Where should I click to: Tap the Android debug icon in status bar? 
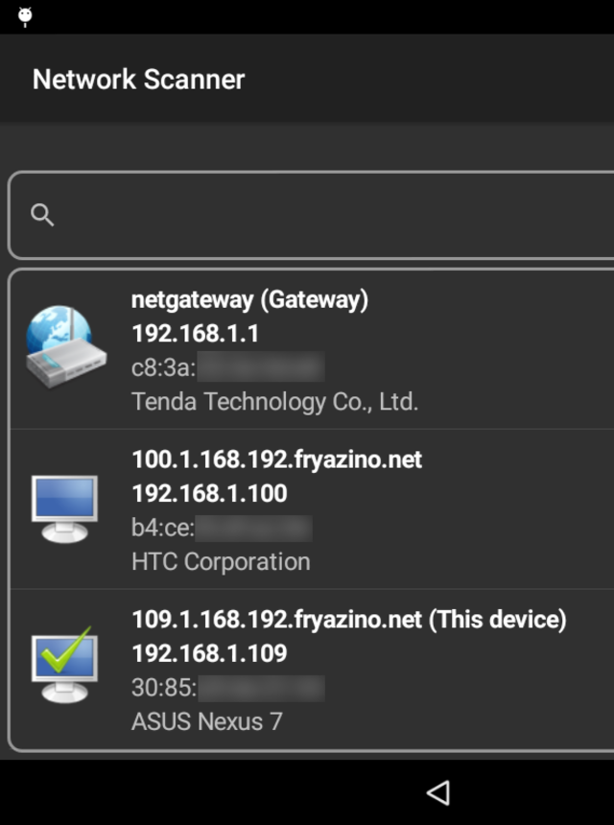point(25,16)
